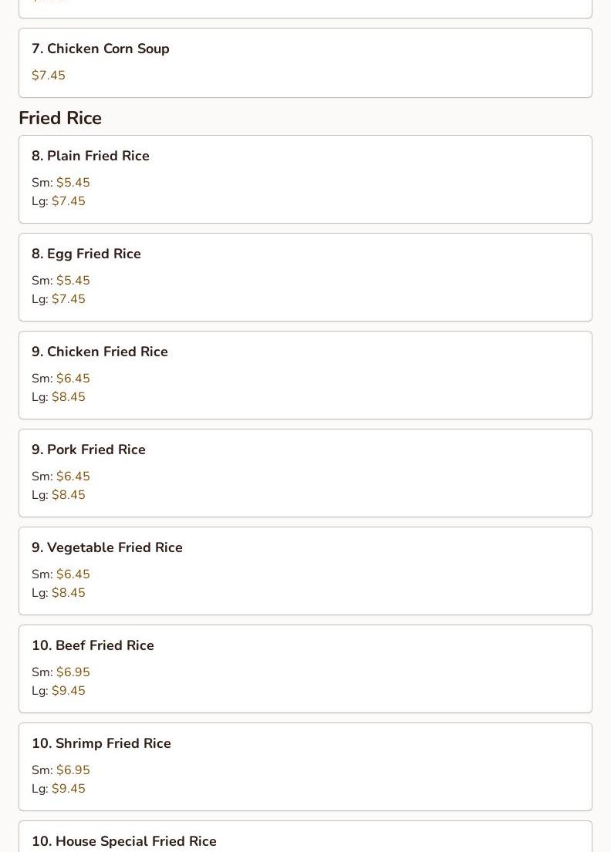
Task: Pick large $7.45 for Egg Fried Rice
Action: (68, 299)
